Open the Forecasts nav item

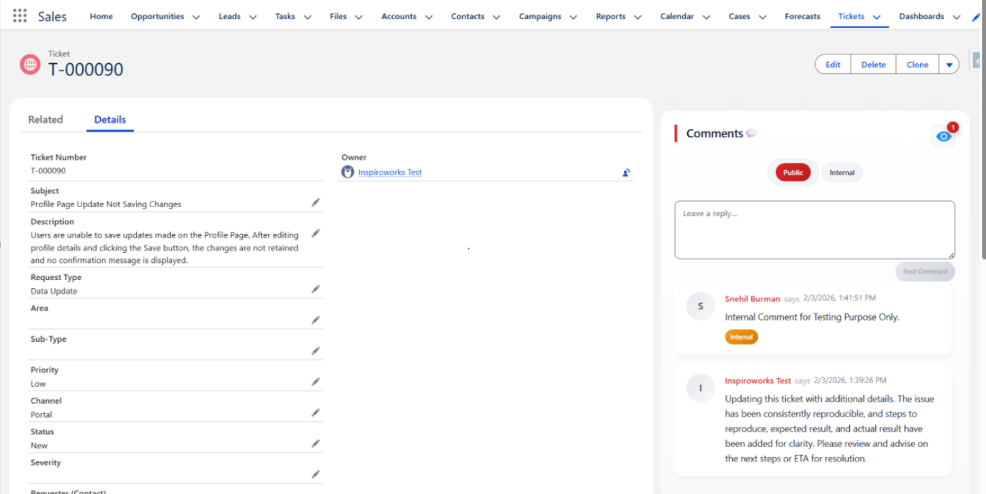(x=802, y=16)
